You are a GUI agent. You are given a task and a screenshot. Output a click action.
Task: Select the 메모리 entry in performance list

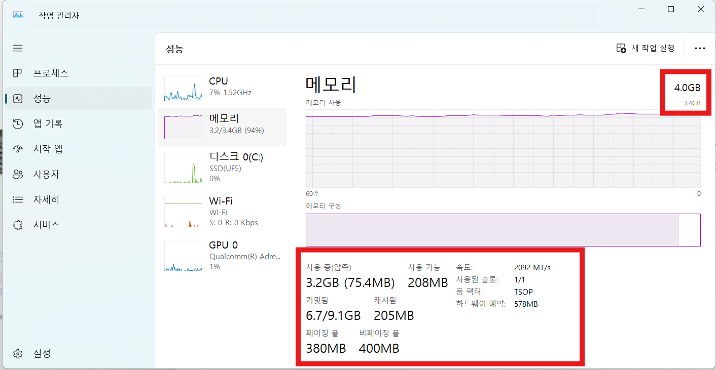tap(223, 127)
